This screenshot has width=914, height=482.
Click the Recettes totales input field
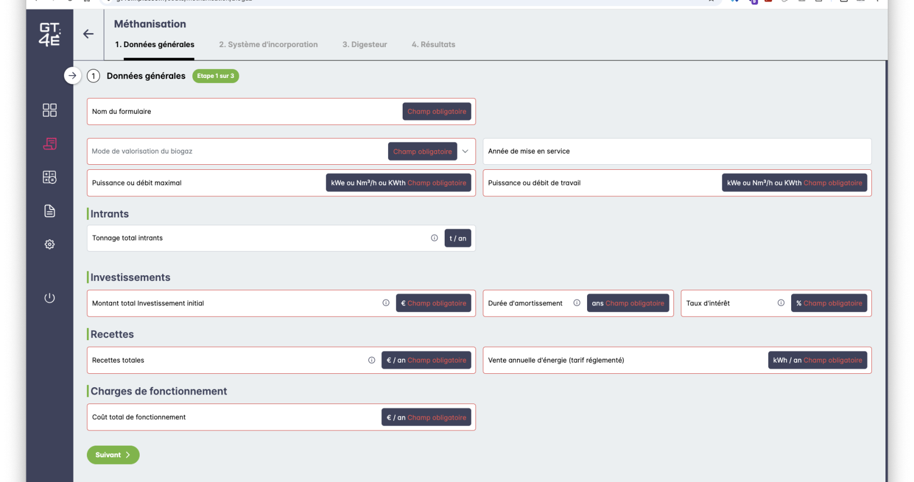(x=224, y=360)
